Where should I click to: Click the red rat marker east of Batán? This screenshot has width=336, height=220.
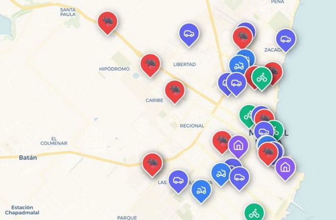point(152,164)
